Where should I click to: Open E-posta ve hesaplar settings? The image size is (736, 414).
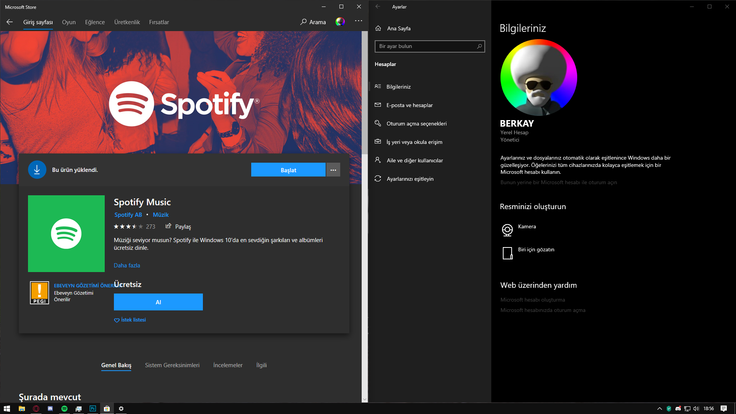tap(430, 105)
